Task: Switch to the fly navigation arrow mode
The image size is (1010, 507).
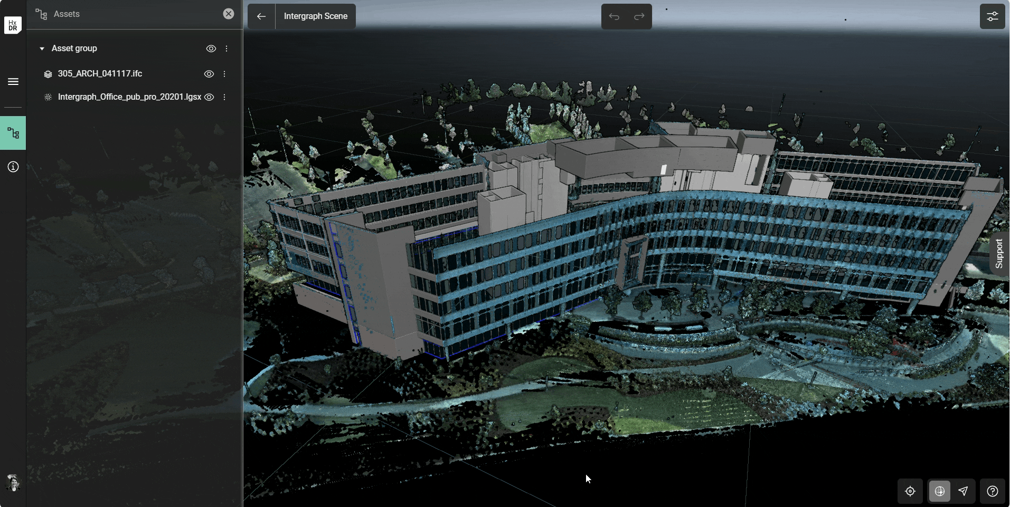Action: coord(964,491)
